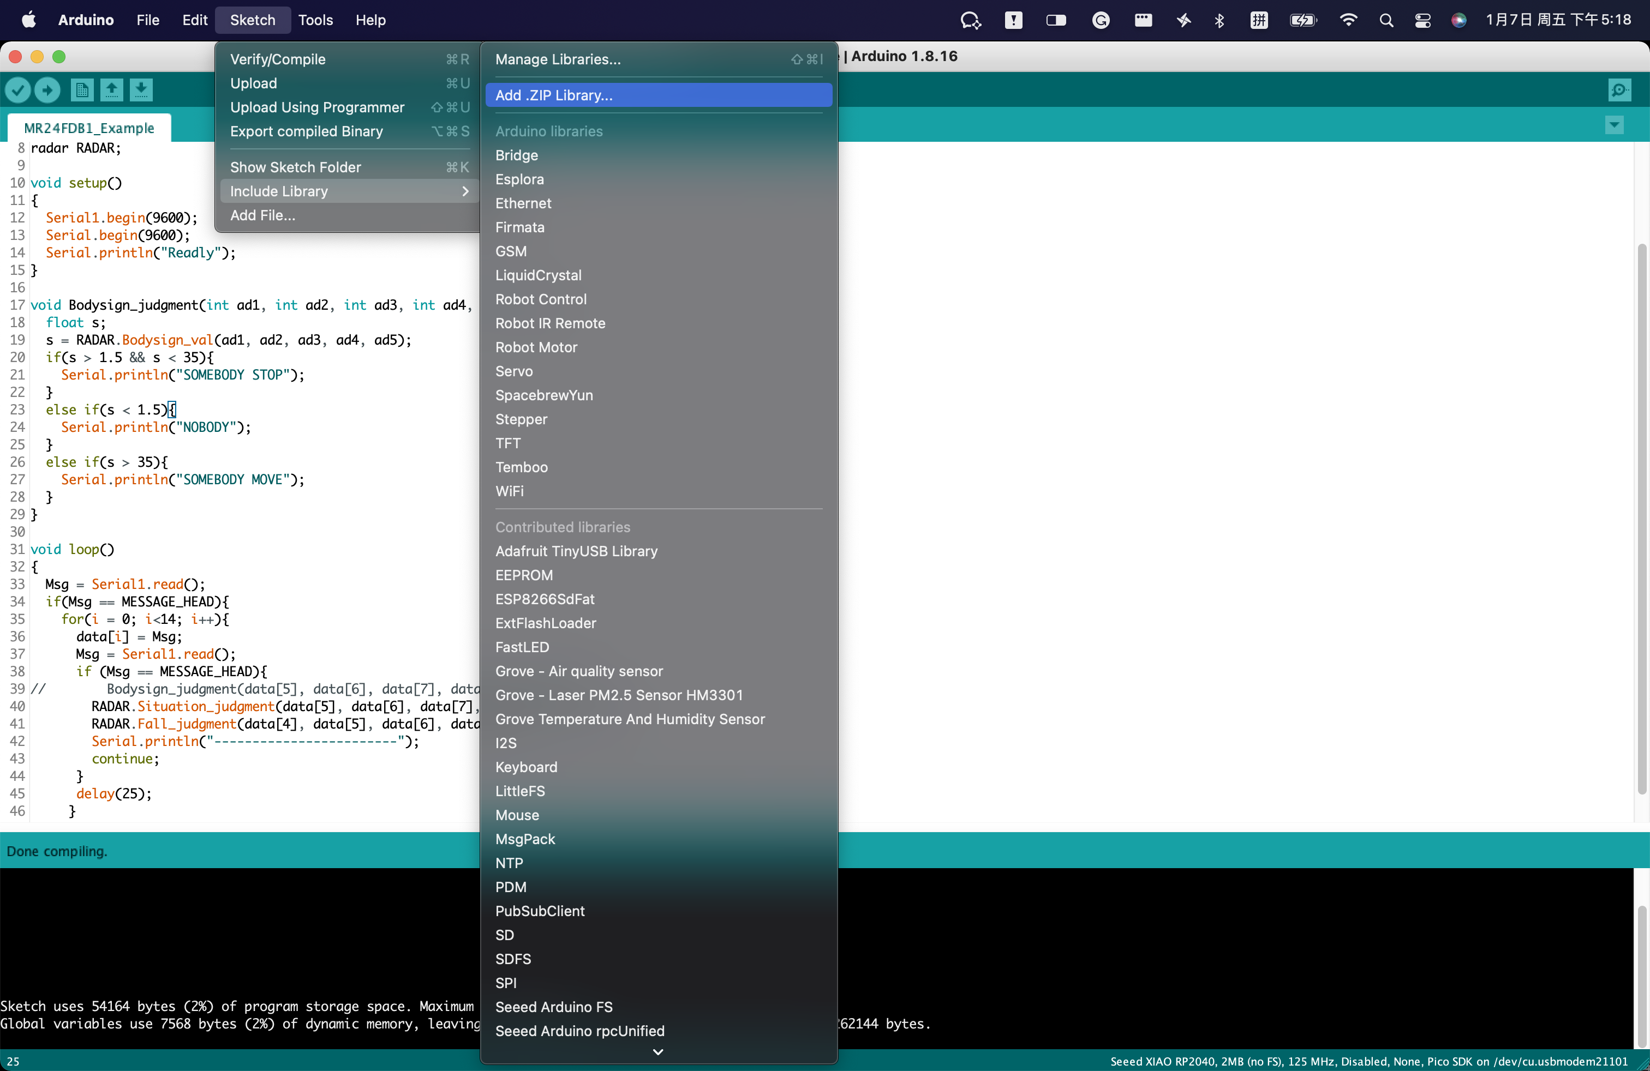This screenshot has height=1071, width=1650.
Task: Click the Bluetooth menu bar icon
Action: (x=1219, y=20)
